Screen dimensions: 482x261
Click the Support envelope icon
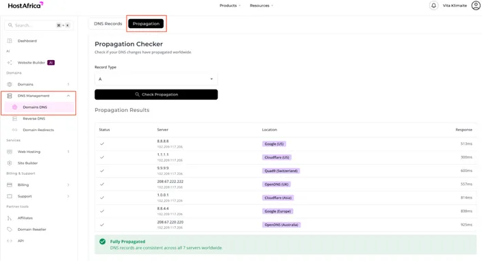coord(10,196)
